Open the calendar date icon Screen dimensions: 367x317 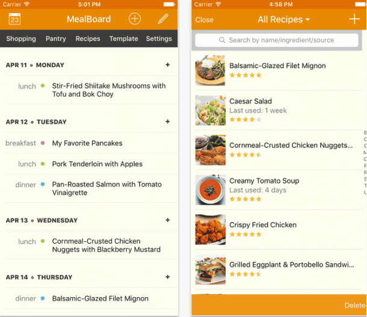[14, 19]
